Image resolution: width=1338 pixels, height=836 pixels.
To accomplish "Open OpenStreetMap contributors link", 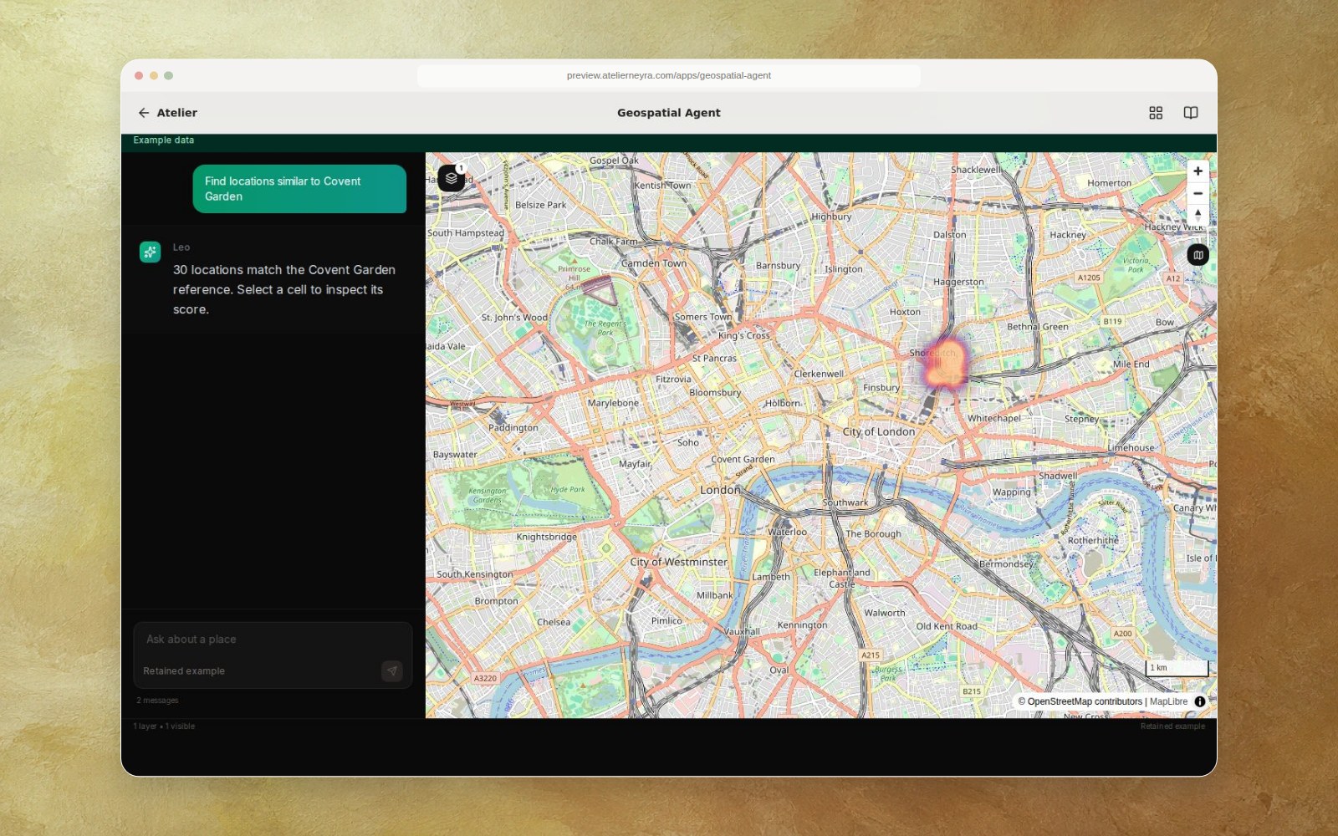I will point(1085,701).
